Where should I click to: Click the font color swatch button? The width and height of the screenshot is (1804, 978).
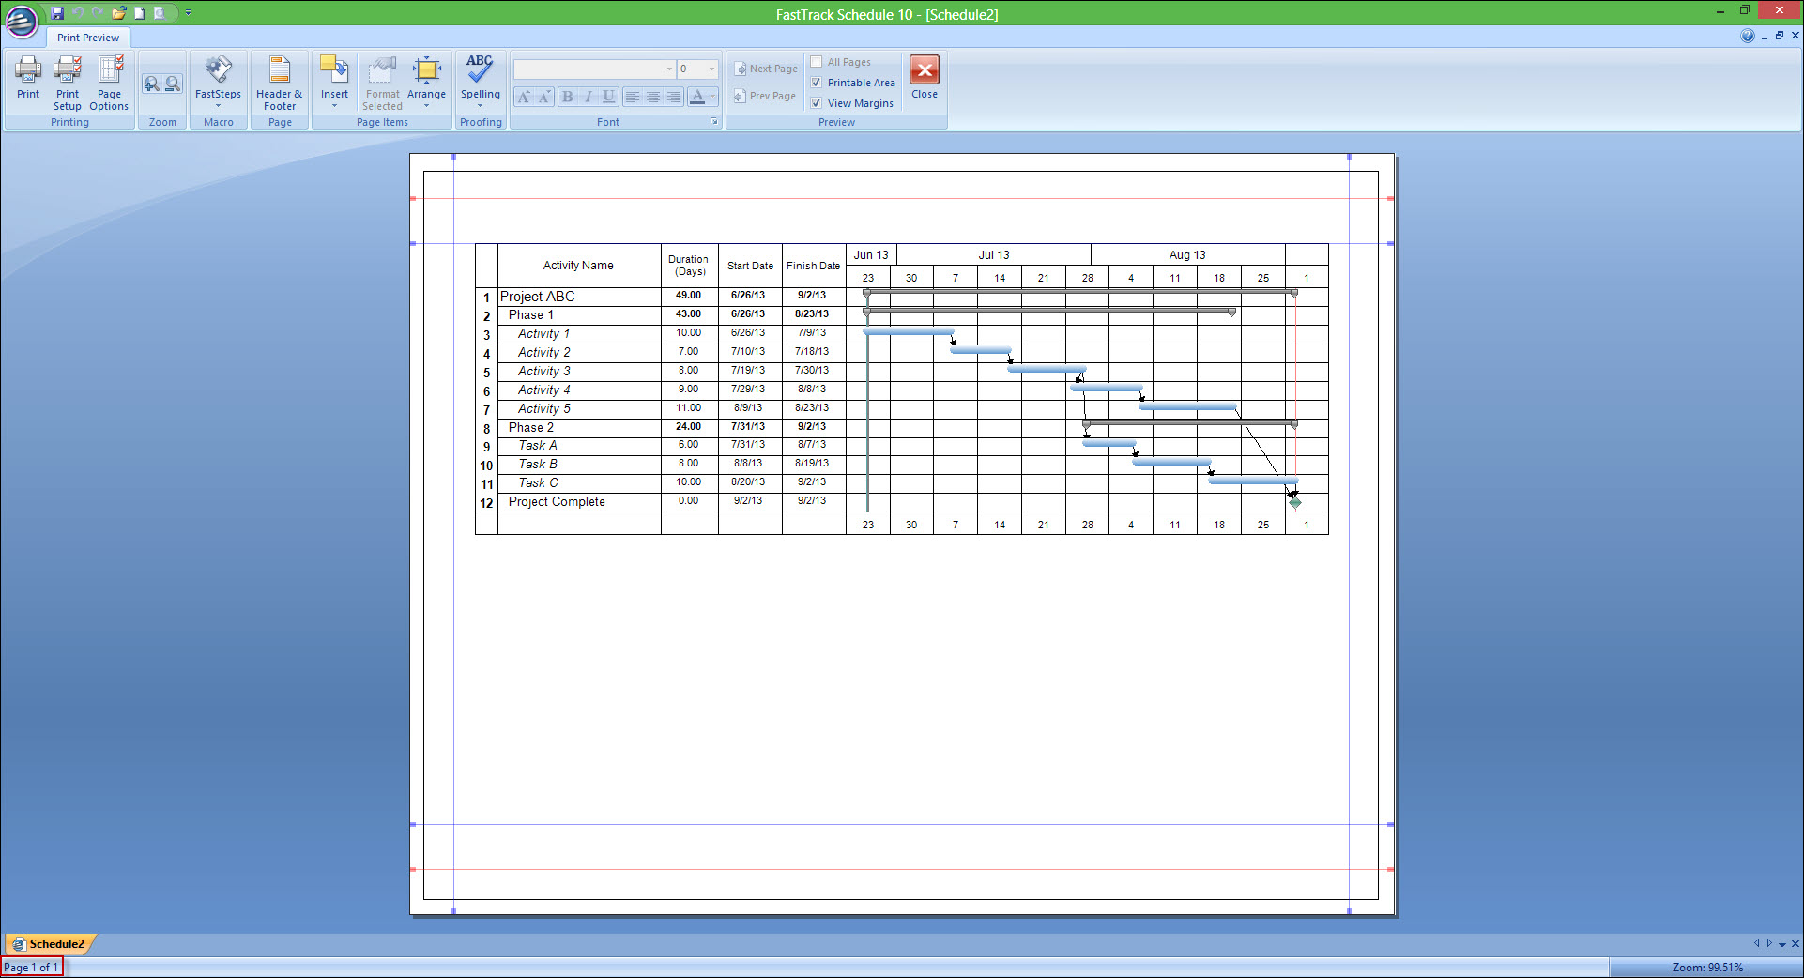[696, 97]
